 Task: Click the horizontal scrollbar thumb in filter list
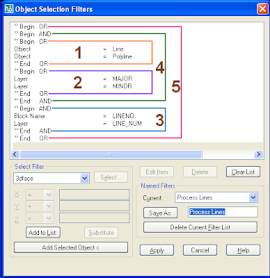111,154
